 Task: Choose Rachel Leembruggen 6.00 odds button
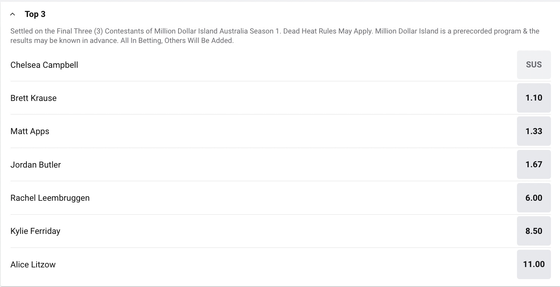tap(534, 198)
